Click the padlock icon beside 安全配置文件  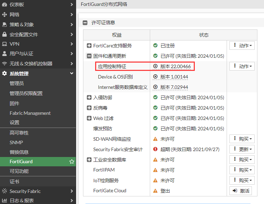click(x=4, y=34)
